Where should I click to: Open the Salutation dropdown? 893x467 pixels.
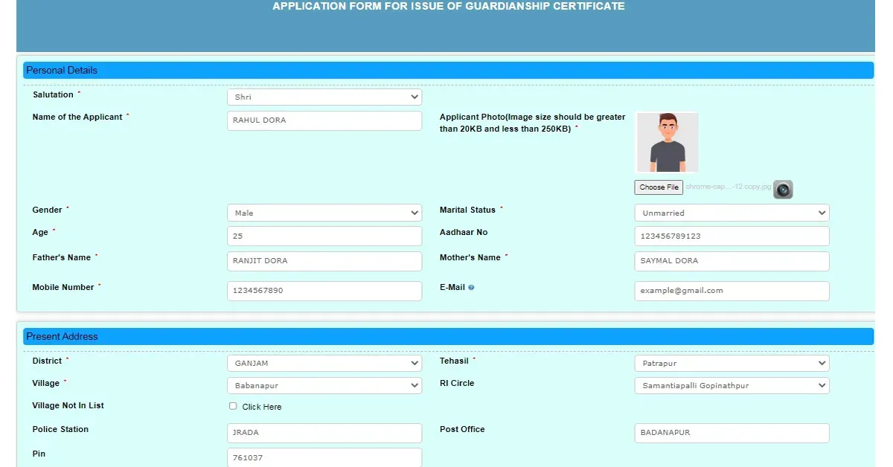click(324, 97)
